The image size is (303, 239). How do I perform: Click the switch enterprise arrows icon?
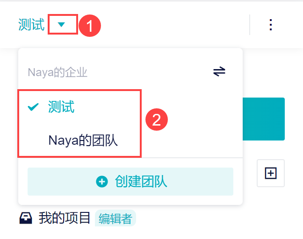(219, 71)
